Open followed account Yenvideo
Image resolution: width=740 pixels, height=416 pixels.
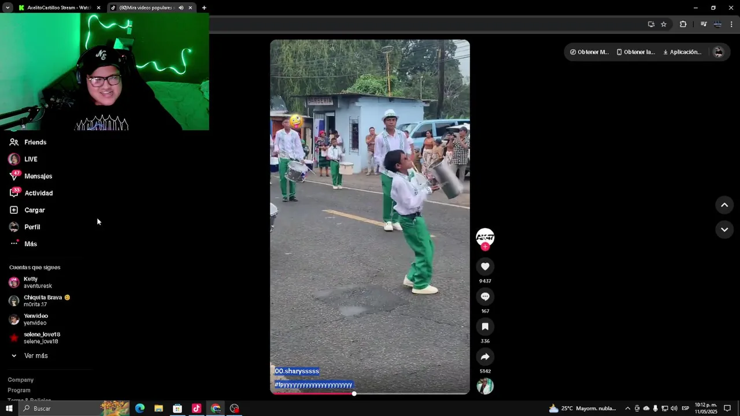pos(29,320)
